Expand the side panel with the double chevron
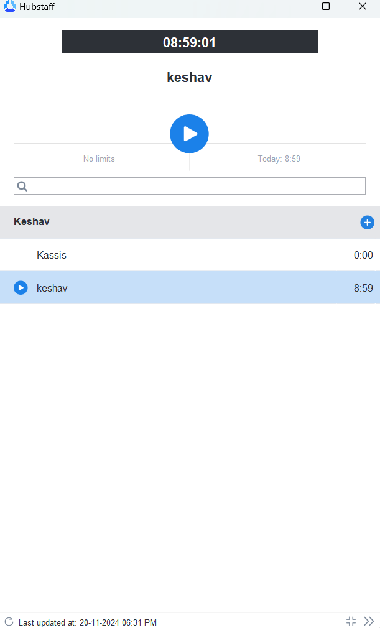The image size is (380, 628). coord(369,621)
